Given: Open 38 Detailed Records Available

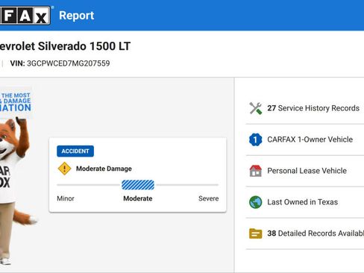Looking at the screenshot, I should click(x=305, y=233).
